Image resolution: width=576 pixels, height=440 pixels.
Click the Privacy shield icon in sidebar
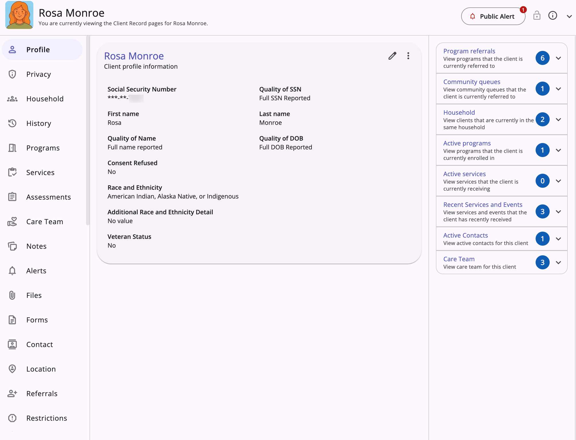[x=12, y=74]
